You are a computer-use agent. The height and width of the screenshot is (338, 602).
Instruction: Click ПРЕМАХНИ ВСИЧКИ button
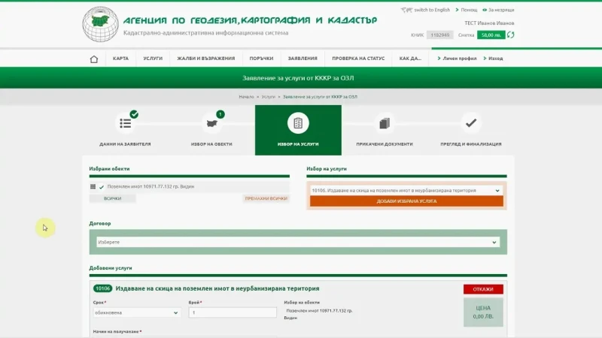click(x=266, y=198)
